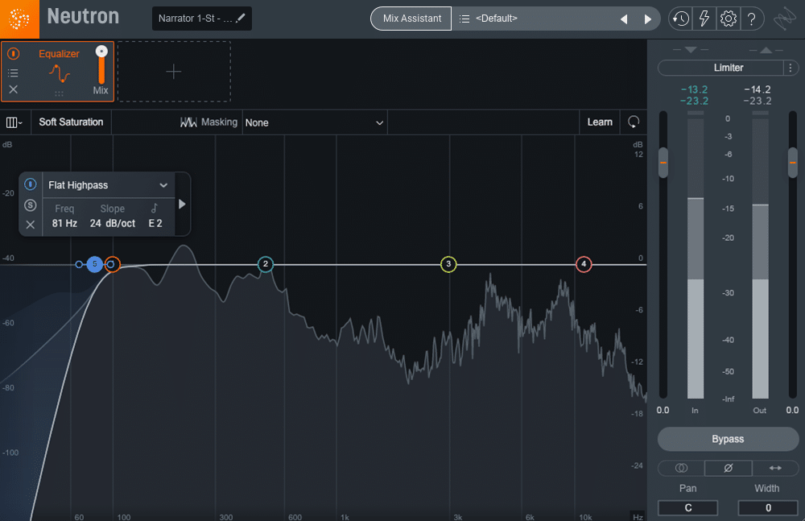The image size is (805, 521).
Task: Select EQ band node 3
Action: click(448, 264)
